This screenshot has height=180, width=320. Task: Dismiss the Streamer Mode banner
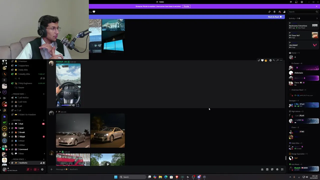[316, 6]
